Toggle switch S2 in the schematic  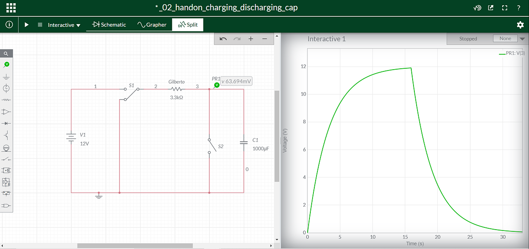coord(212,145)
